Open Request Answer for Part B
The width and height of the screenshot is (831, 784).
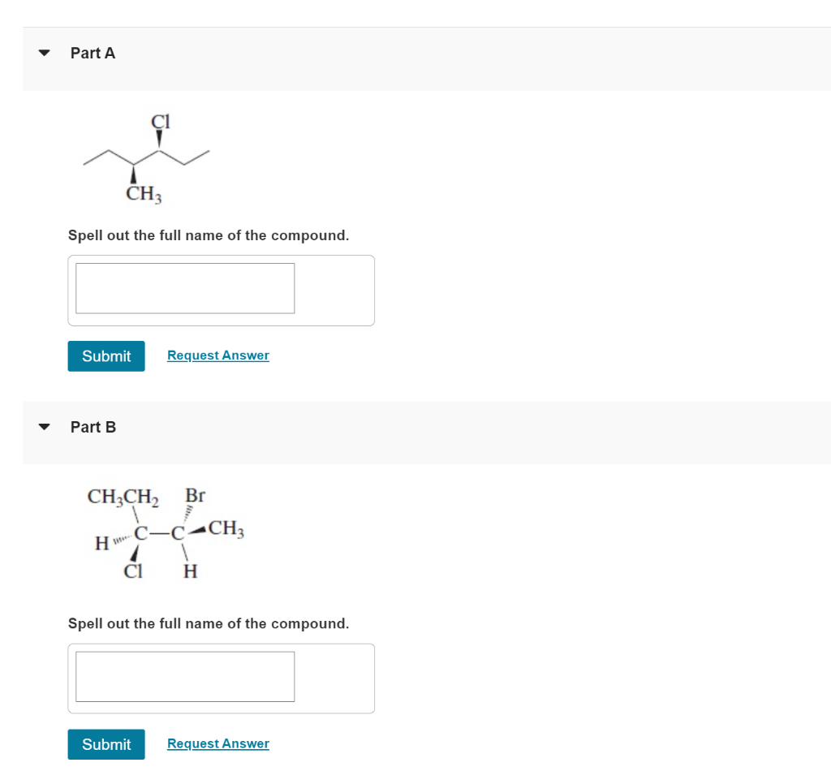pos(217,743)
